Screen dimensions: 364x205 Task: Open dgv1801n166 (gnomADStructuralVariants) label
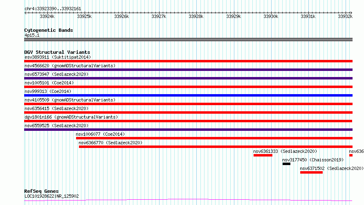(x=71, y=117)
